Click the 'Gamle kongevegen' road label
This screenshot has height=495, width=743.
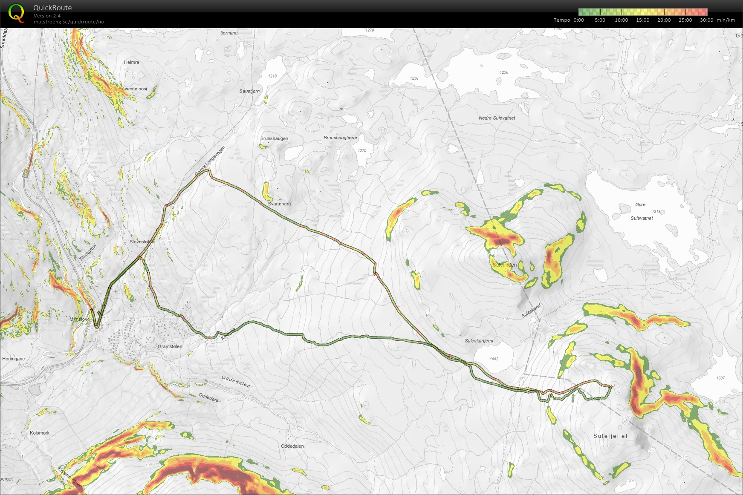(x=210, y=161)
